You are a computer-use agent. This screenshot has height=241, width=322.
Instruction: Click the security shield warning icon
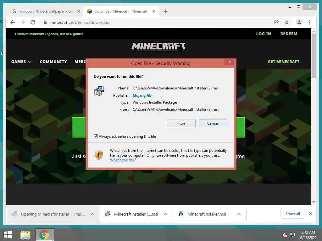click(x=98, y=155)
